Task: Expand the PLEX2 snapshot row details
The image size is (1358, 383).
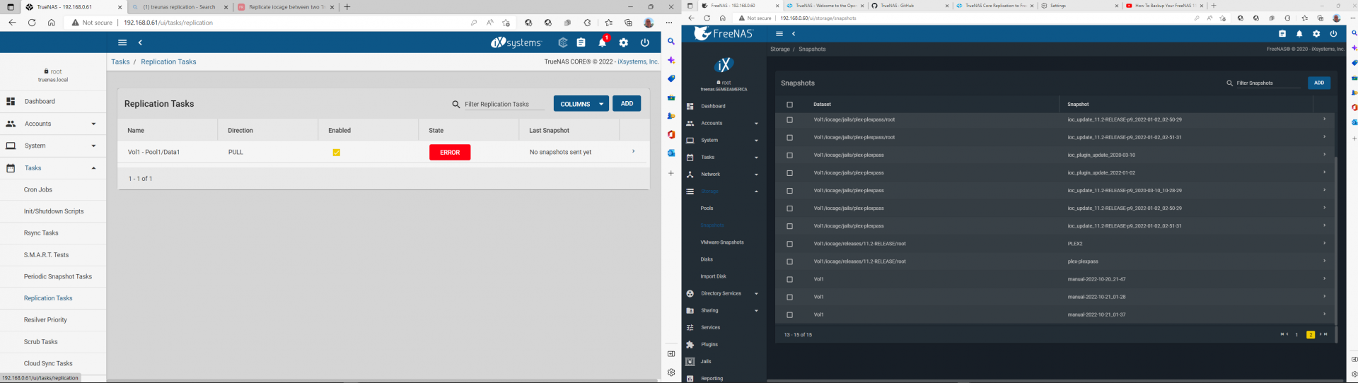Action: [1324, 243]
